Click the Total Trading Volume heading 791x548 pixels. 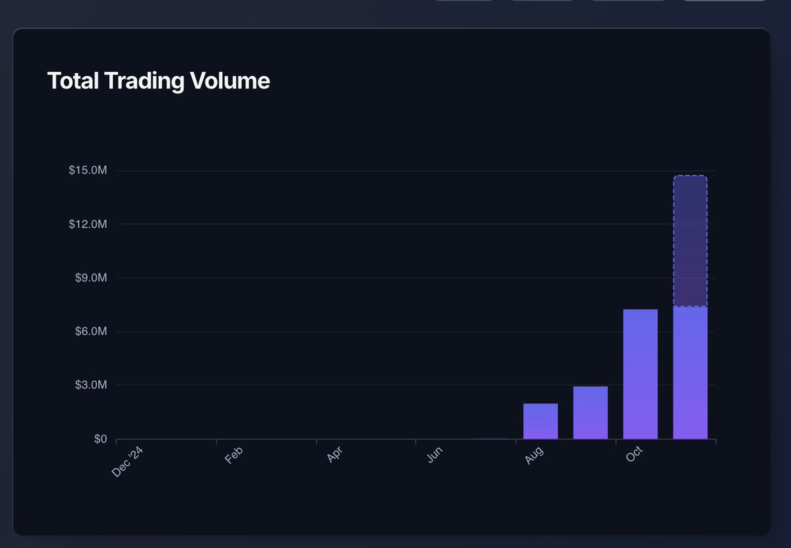click(159, 81)
